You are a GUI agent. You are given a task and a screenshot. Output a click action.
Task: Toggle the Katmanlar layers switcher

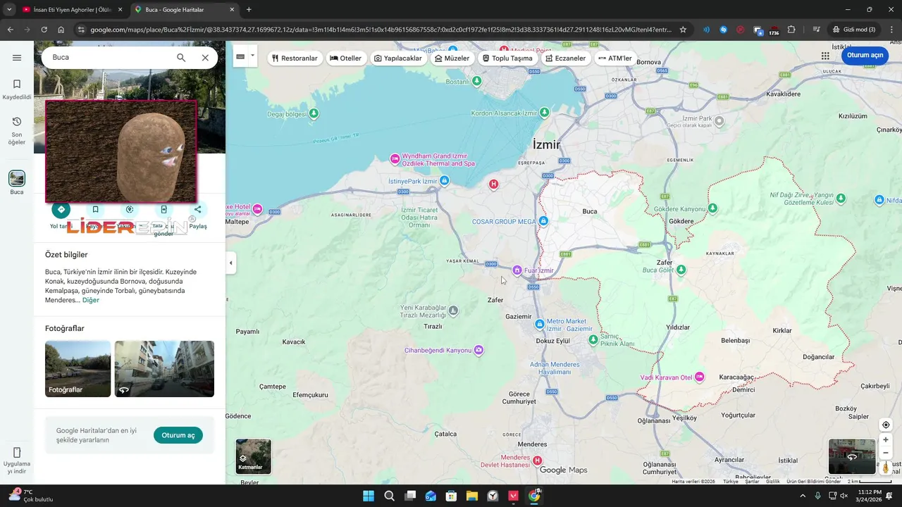pyautogui.click(x=253, y=456)
